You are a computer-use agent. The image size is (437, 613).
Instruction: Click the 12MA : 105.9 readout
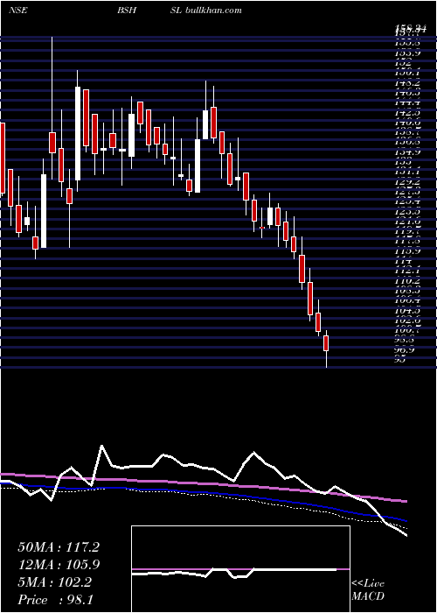tap(59, 565)
